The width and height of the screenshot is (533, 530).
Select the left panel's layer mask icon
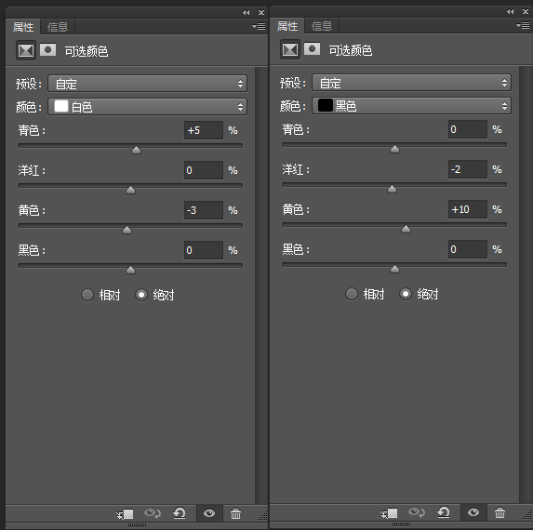click(x=48, y=50)
